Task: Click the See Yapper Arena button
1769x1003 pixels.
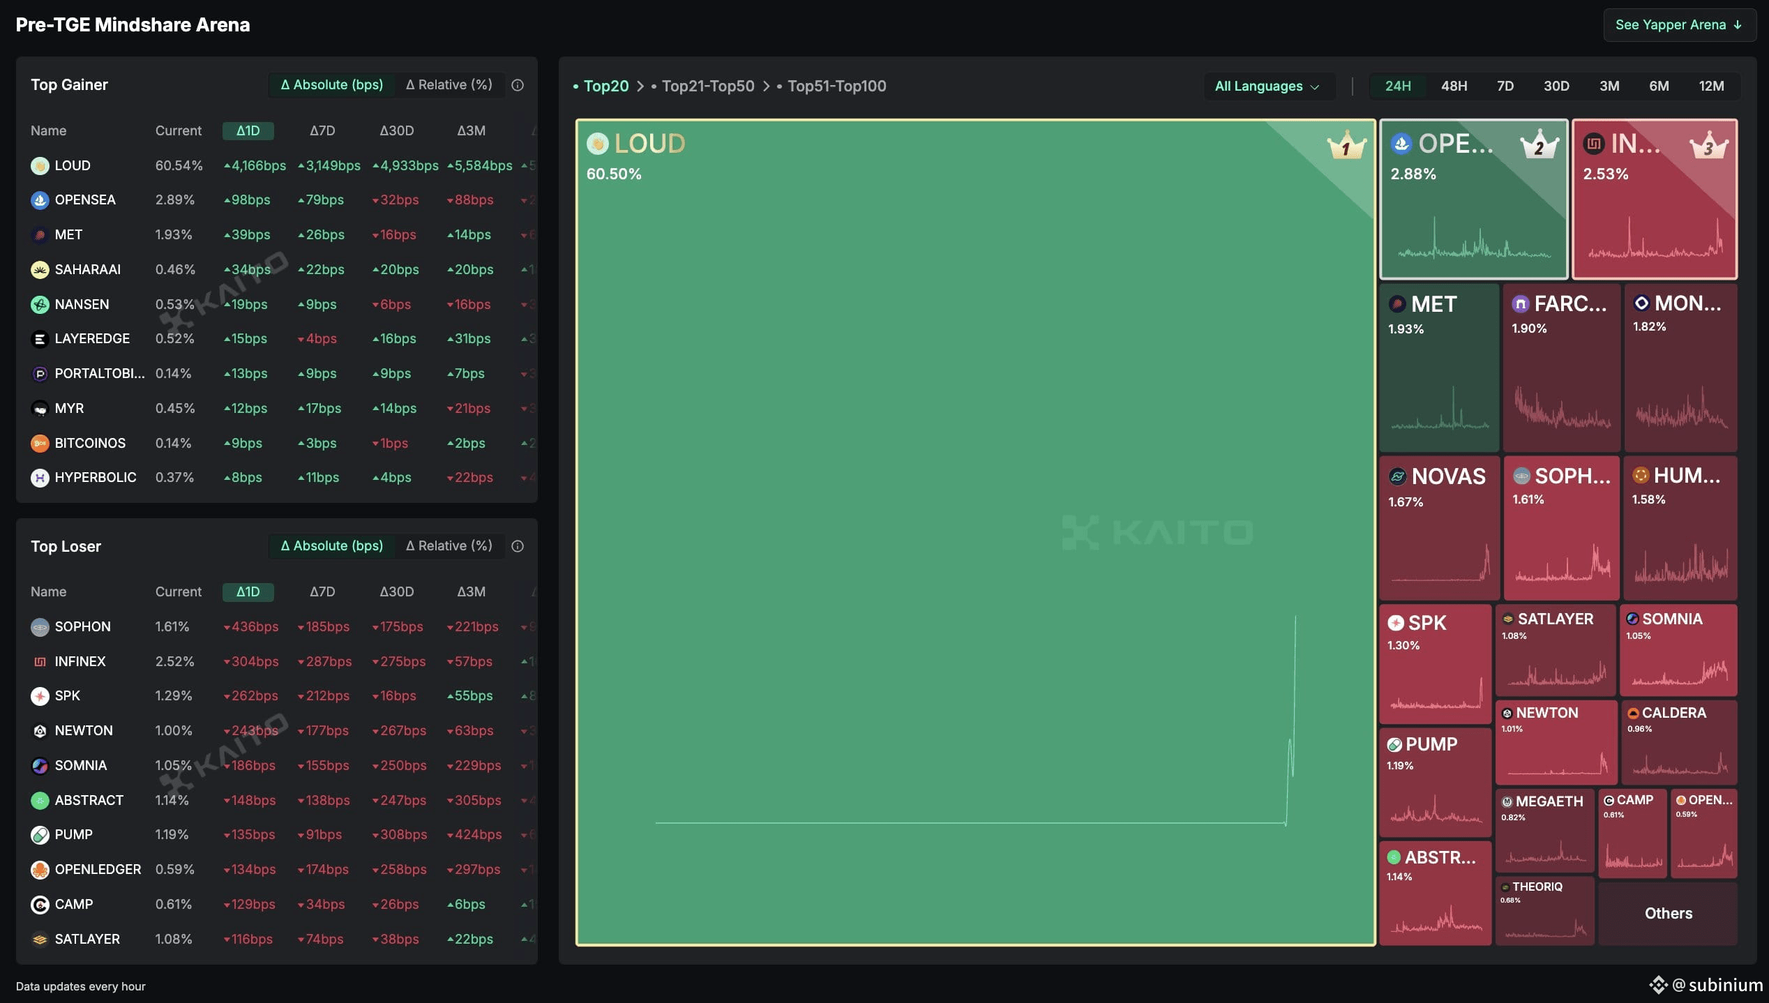Action: click(1678, 25)
